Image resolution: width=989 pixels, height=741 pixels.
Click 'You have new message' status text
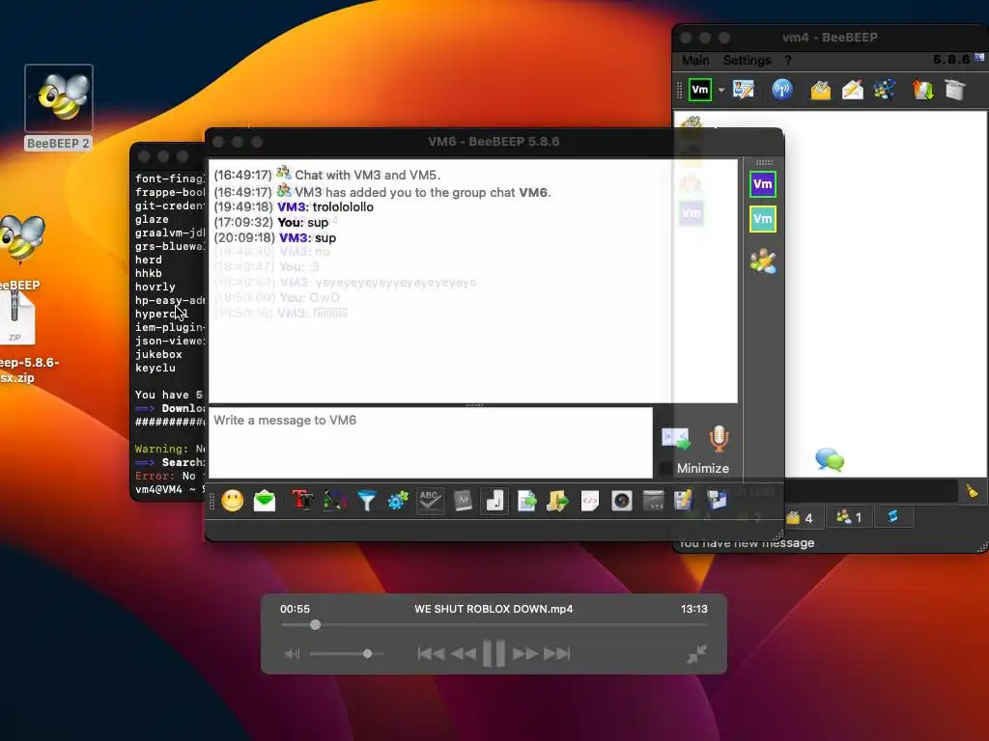click(747, 543)
